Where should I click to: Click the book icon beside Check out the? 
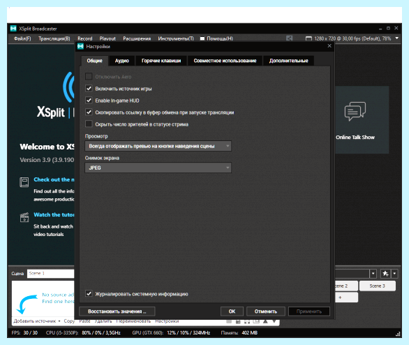(x=24, y=182)
